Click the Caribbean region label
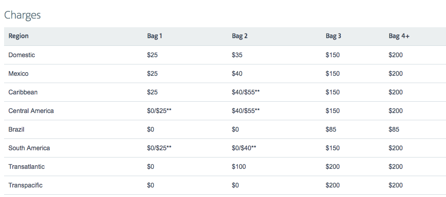Image resolution: width=446 pixels, height=197 pixels. point(23,92)
